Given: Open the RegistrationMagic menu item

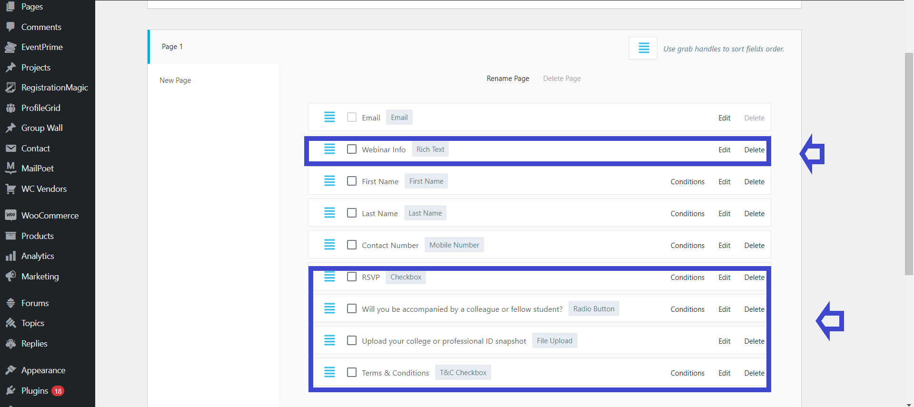Looking at the screenshot, I should pos(54,88).
